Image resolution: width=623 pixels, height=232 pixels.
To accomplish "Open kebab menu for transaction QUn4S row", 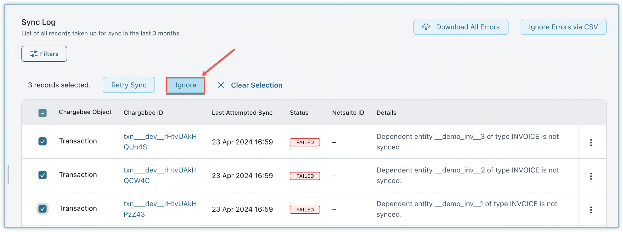I will point(591,142).
